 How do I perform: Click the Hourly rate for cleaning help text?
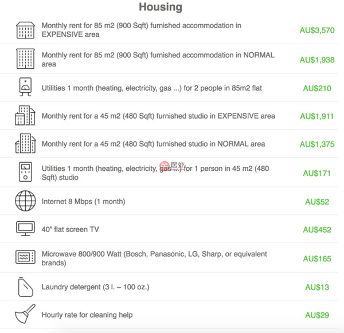click(x=87, y=315)
